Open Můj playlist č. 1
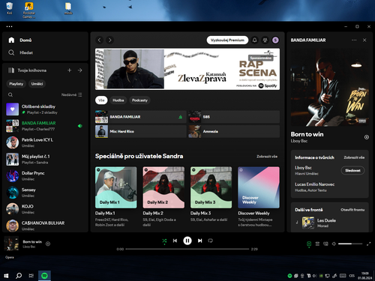The width and height of the screenshot is (375, 281). point(45,160)
